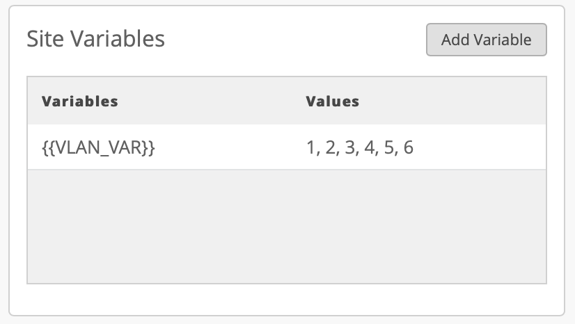Click the number 4 in VLAN_VAR values
The image size is (575, 324).
click(370, 147)
